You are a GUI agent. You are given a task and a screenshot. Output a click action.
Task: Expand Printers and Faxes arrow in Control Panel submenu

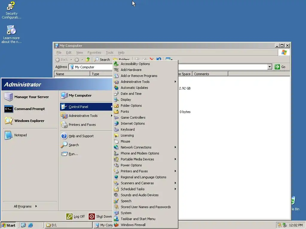click(175, 171)
